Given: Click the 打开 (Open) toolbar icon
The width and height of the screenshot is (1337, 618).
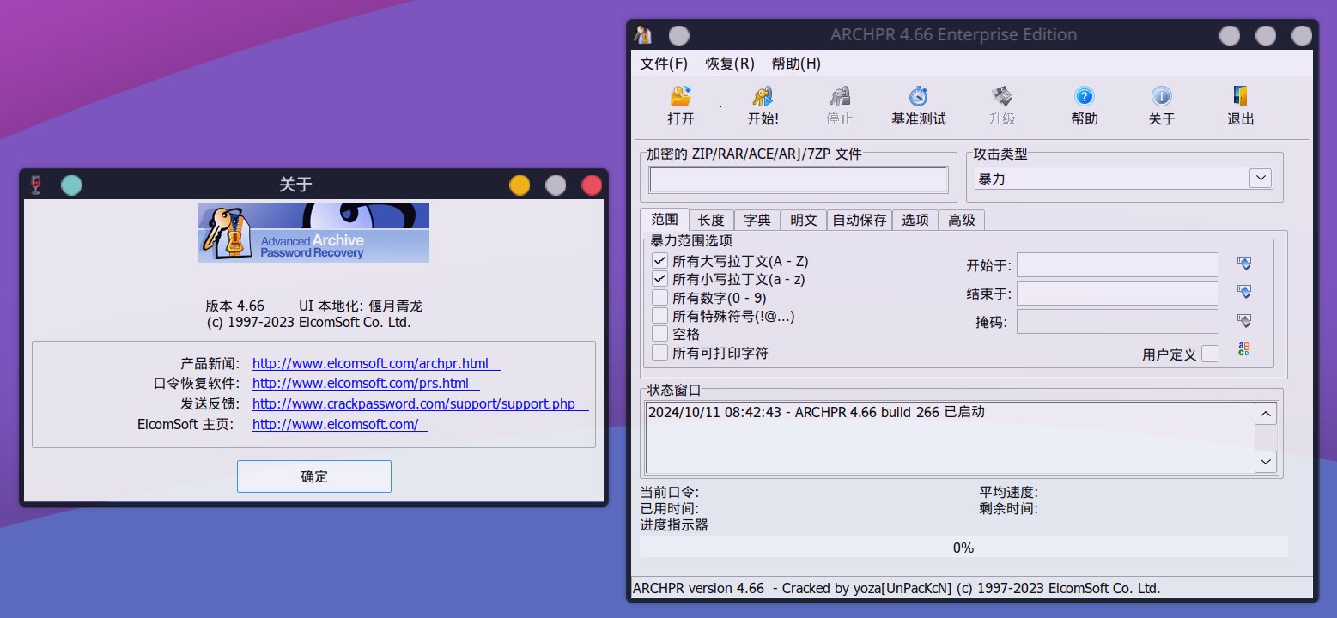Looking at the screenshot, I should tap(681, 96).
